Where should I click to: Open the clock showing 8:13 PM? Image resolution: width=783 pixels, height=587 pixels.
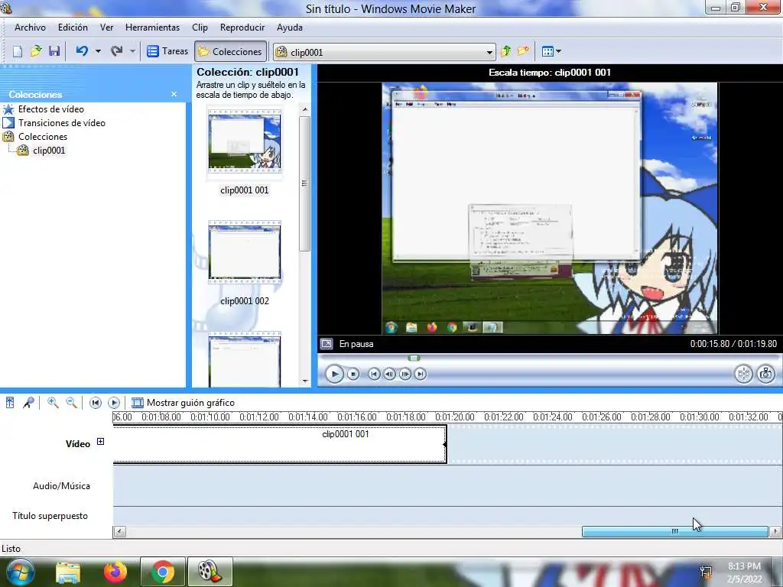point(744,572)
